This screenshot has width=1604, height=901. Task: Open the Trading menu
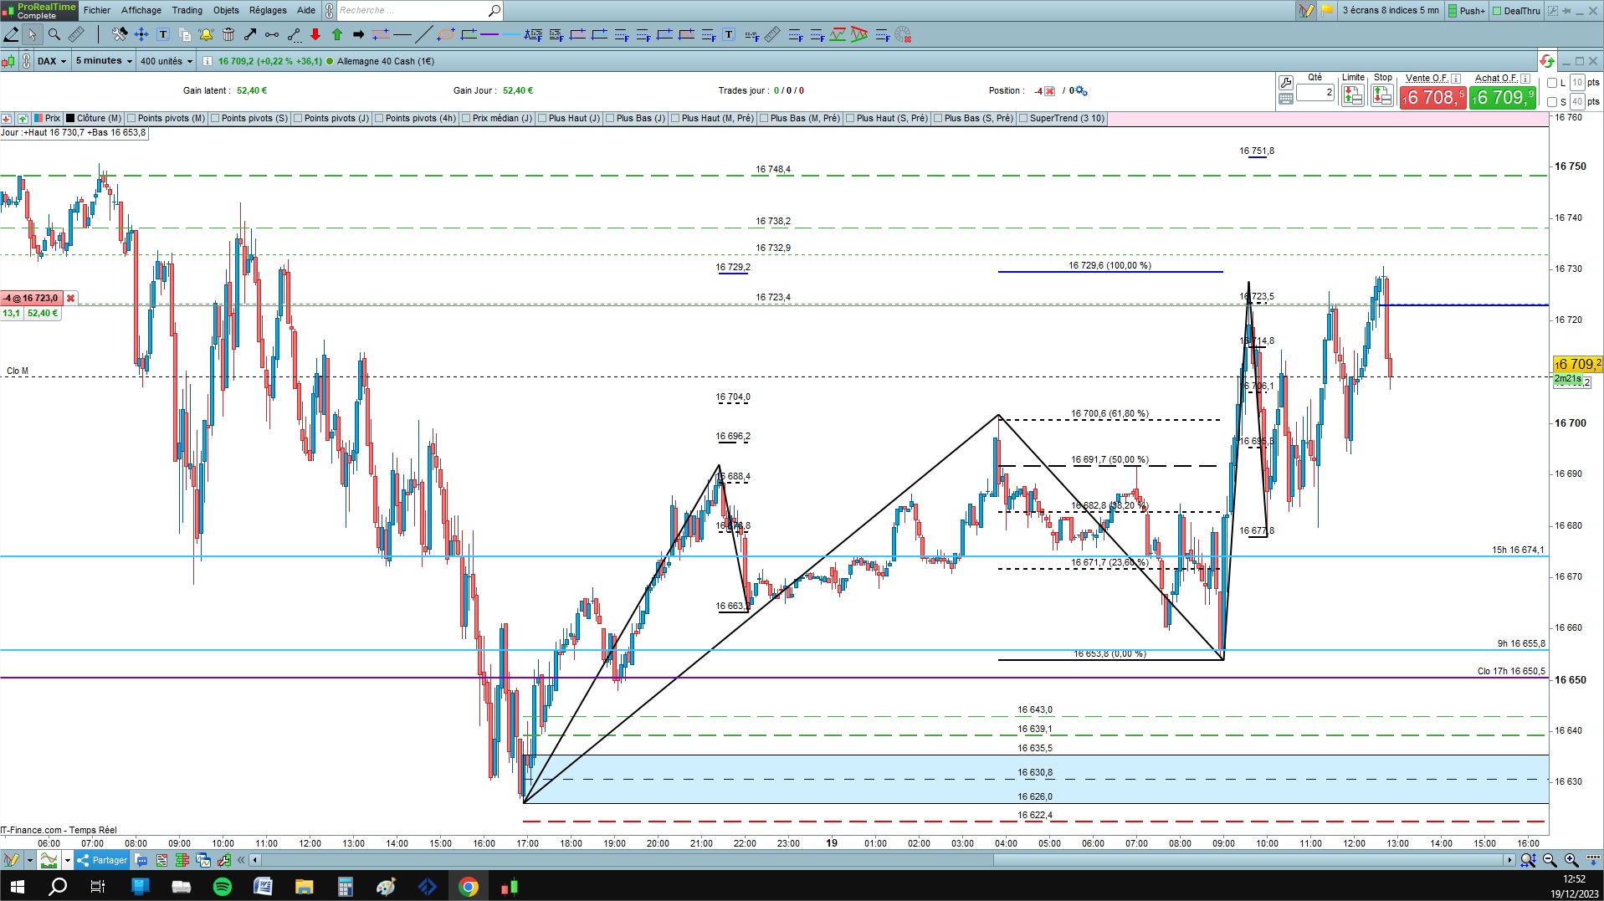click(187, 10)
